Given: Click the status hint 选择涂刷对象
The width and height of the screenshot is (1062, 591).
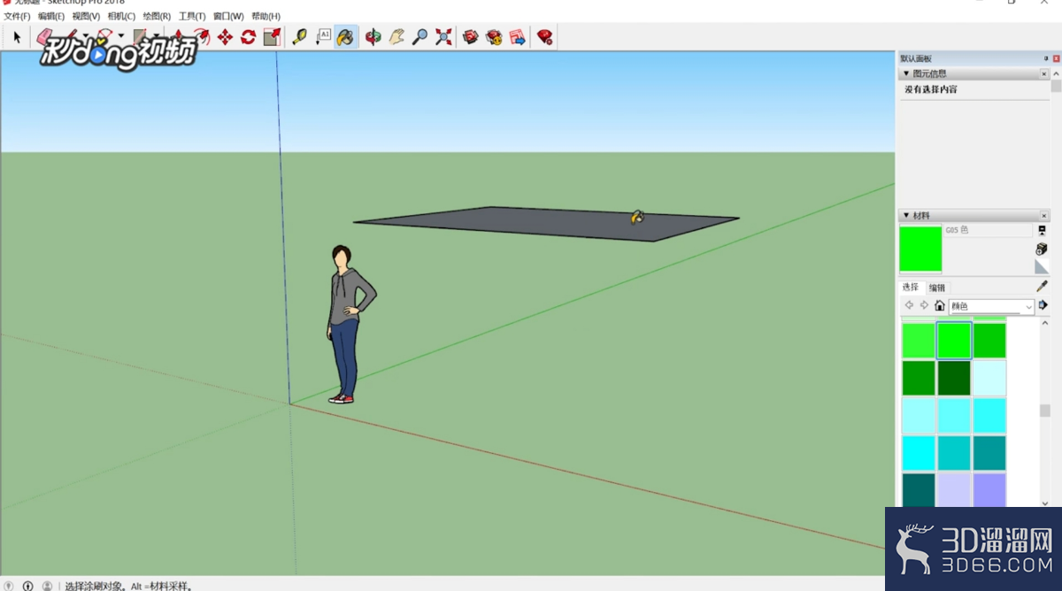Looking at the screenshot, I should (96, 585).
